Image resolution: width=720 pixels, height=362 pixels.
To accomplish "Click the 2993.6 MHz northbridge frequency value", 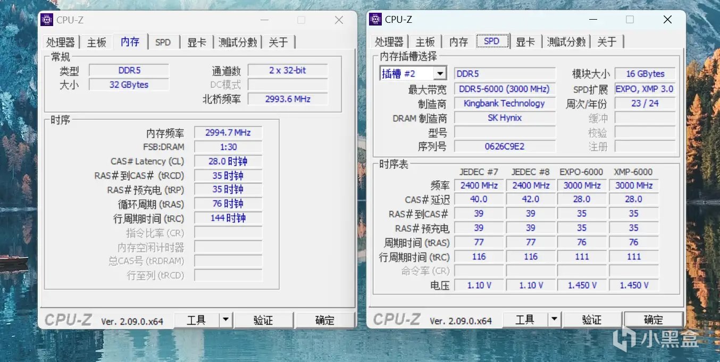I will [288, 99].
